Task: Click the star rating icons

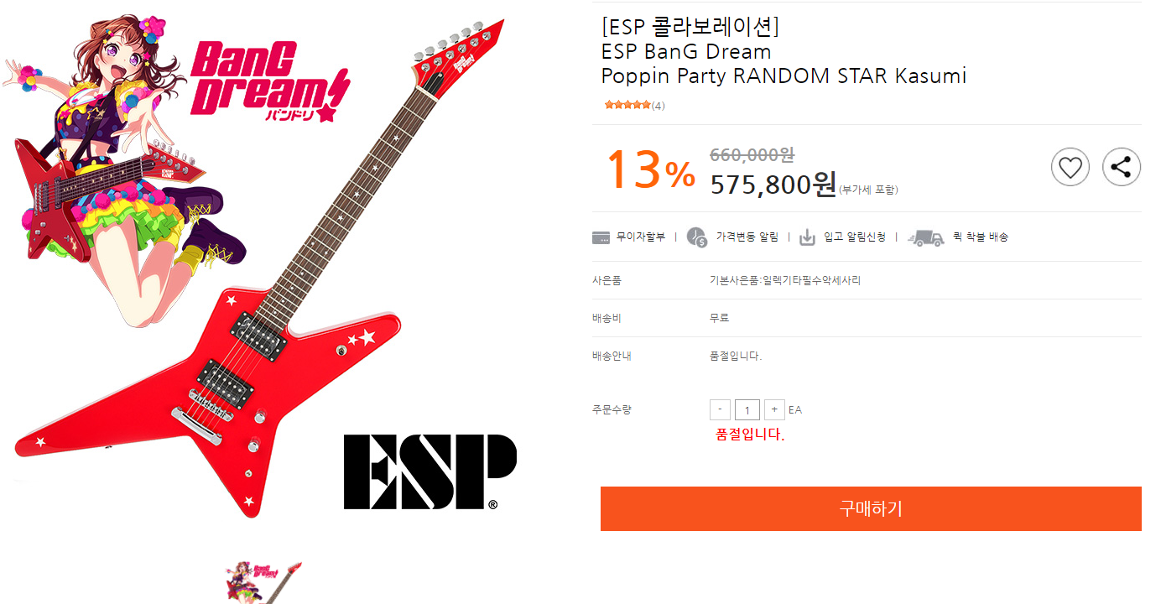Action: [627, 105]
